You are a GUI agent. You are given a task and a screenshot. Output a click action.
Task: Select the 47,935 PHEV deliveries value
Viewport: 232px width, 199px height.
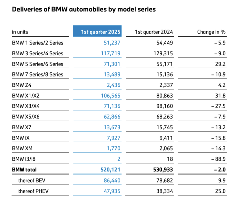pos(112,191)
